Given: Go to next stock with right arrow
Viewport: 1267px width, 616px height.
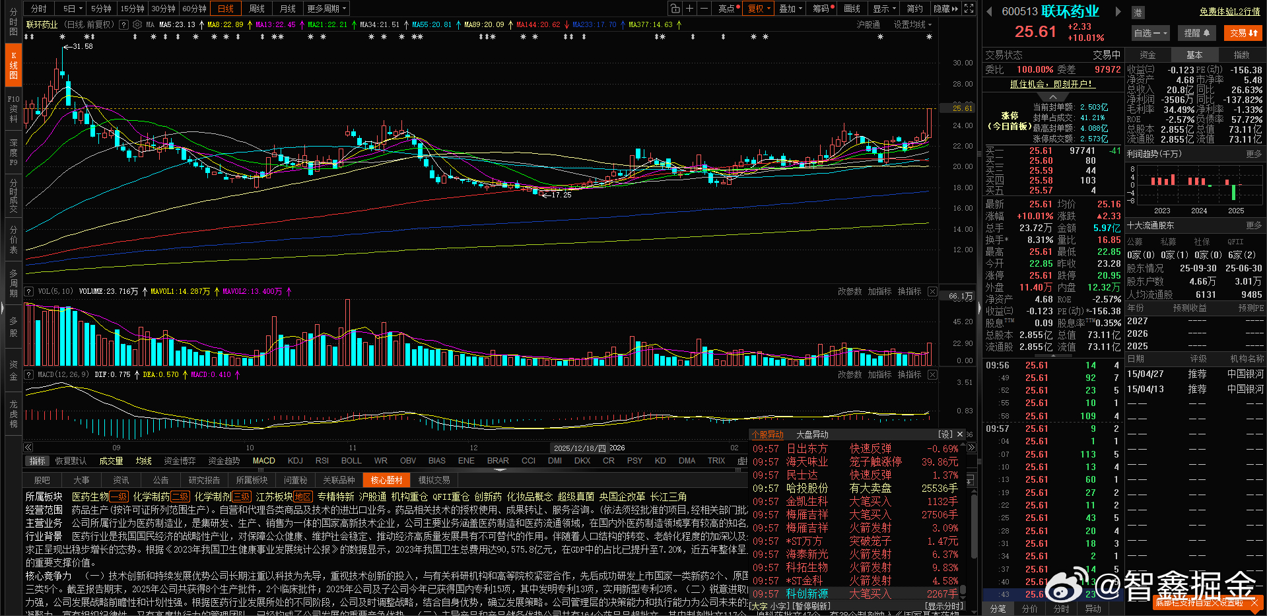Looking at the screenshot, I should tap(1118, 12).
